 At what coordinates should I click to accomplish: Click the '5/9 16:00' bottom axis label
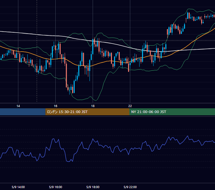click(56, 187)
